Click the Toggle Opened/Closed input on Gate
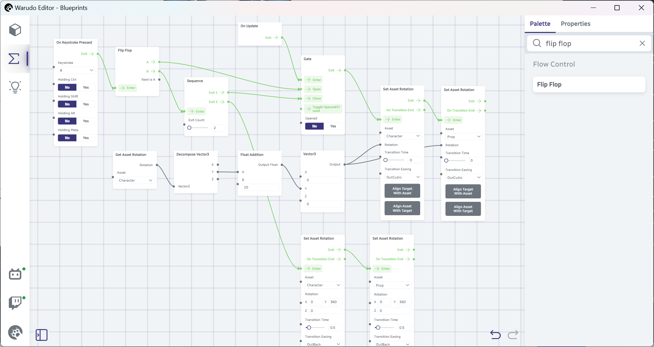 point(323,109)
